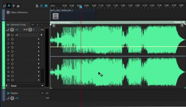Toggle power for effect slot 8
The image size is (186, 107).
[12, 68]
